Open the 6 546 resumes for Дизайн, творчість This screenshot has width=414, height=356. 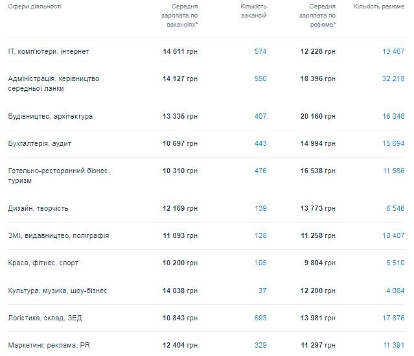point(395,209)
